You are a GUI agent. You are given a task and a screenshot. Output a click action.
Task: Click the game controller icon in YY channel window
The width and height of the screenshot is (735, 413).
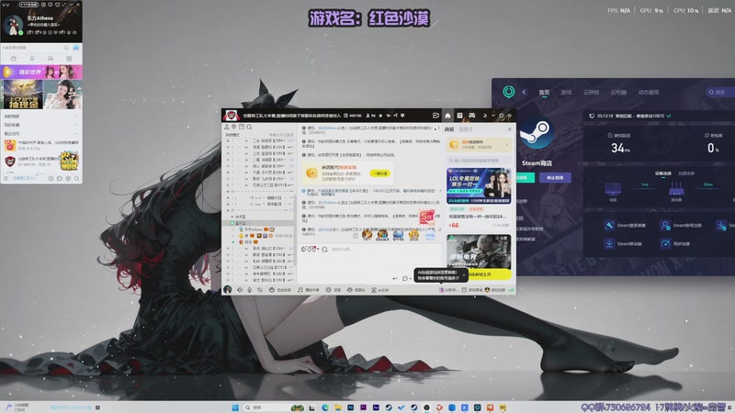[472, 116]
